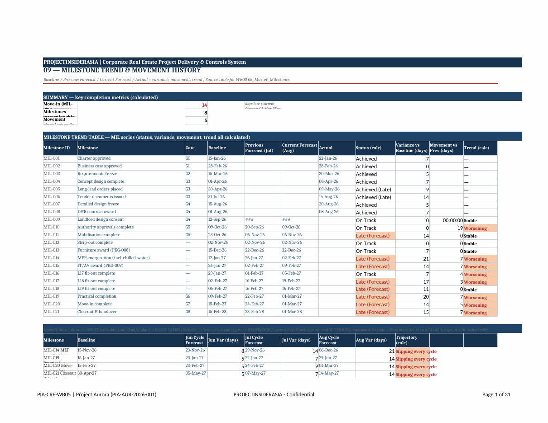
Task: Click 'Movement vs Prev (days)' header
Action: point(446,148)
